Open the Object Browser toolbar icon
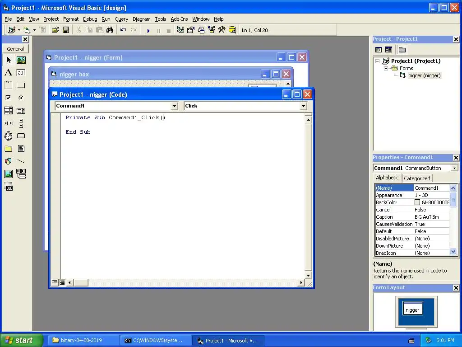 pos(212,30)
